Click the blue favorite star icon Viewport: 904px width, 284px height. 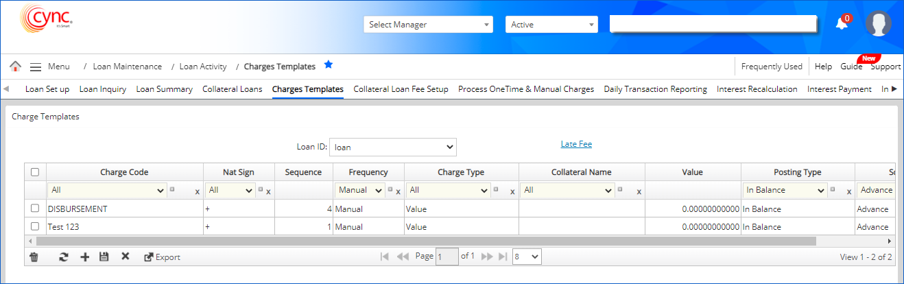(329, 65)
